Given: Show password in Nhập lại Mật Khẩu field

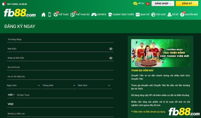Looking at the screenshot, I should coord(111,58).
